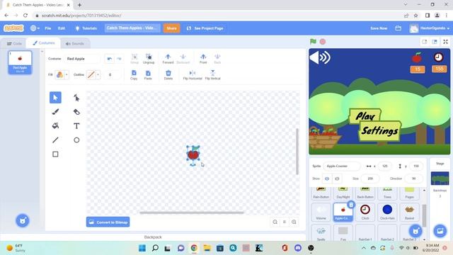Zoom out of the costume canvas
Screen dimensions: 453x255
point(275,222)
